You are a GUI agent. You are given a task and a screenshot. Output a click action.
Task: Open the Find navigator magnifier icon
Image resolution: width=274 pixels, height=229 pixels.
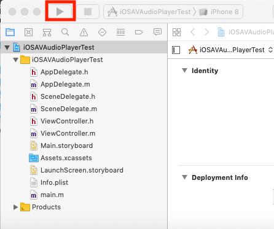point(65,32)
